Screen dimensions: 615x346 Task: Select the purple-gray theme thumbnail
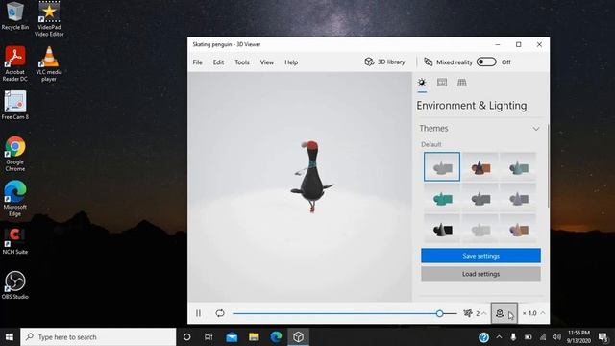click(518, 198)
